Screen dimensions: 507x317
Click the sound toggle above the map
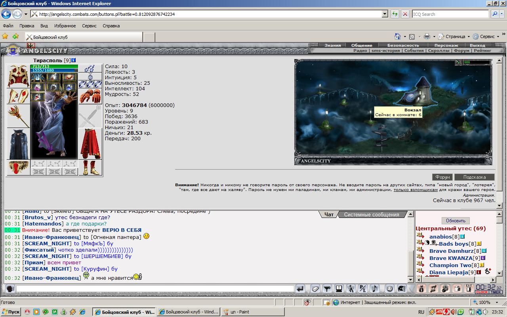click(458, 62)
